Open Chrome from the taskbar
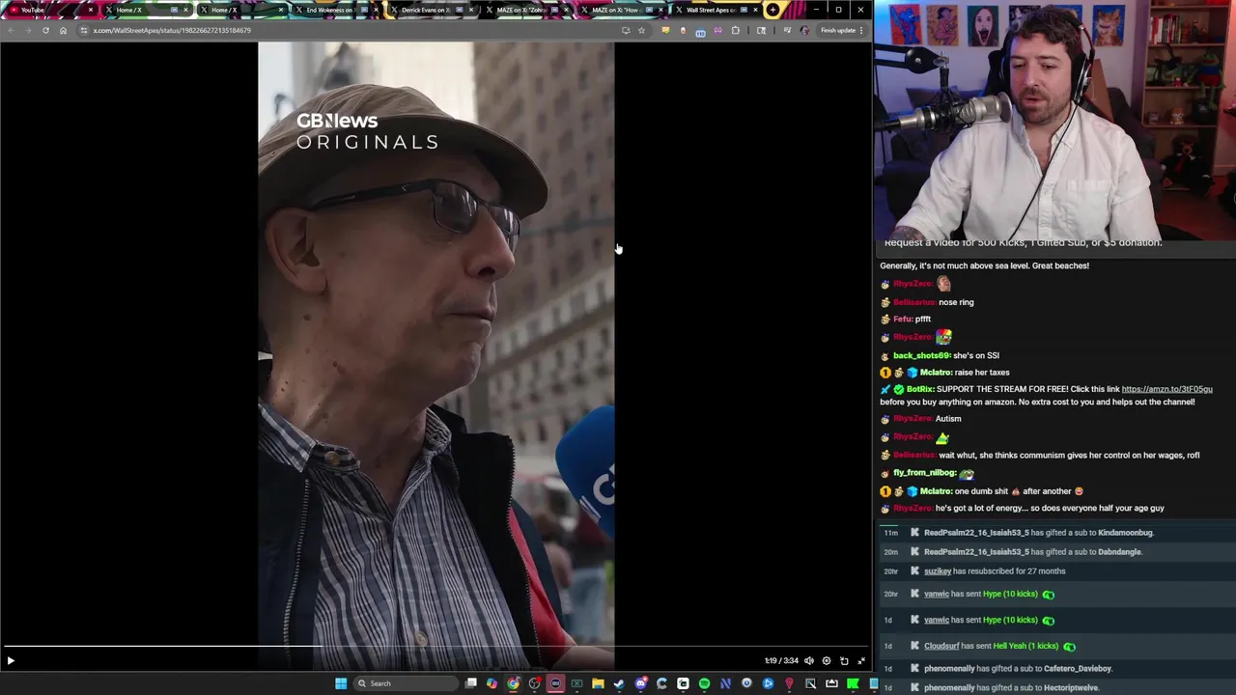Image resolution: width=1236 pixels, height=695 pixels. pos(514,683)
